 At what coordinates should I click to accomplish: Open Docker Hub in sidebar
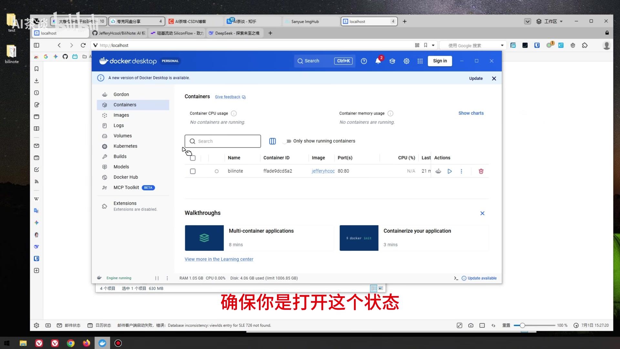[x=133, y=177]
